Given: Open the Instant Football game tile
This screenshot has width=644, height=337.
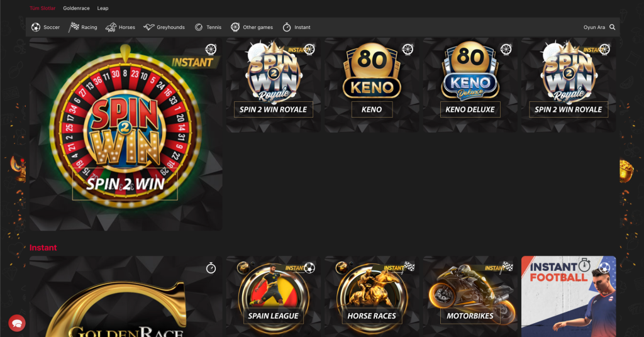Looking at the screenshot, I should 569,297.
